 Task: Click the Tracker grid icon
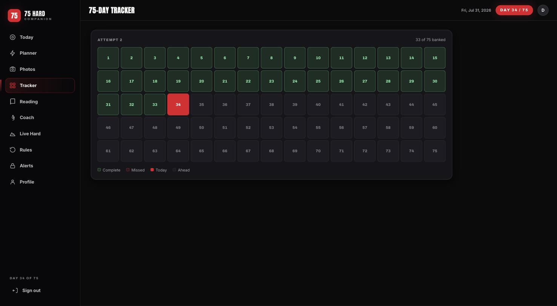pyautogui.click(x=12, y=86)
